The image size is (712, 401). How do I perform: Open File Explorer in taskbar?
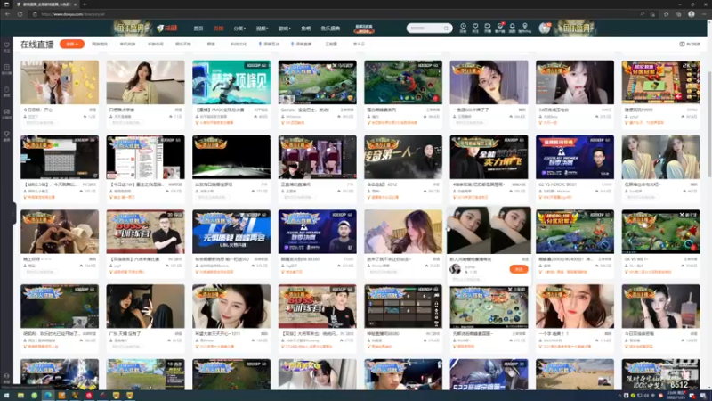tap(20, 396)
